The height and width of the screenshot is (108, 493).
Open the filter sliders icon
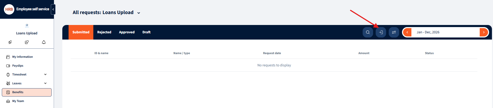[x=394, y=32]
